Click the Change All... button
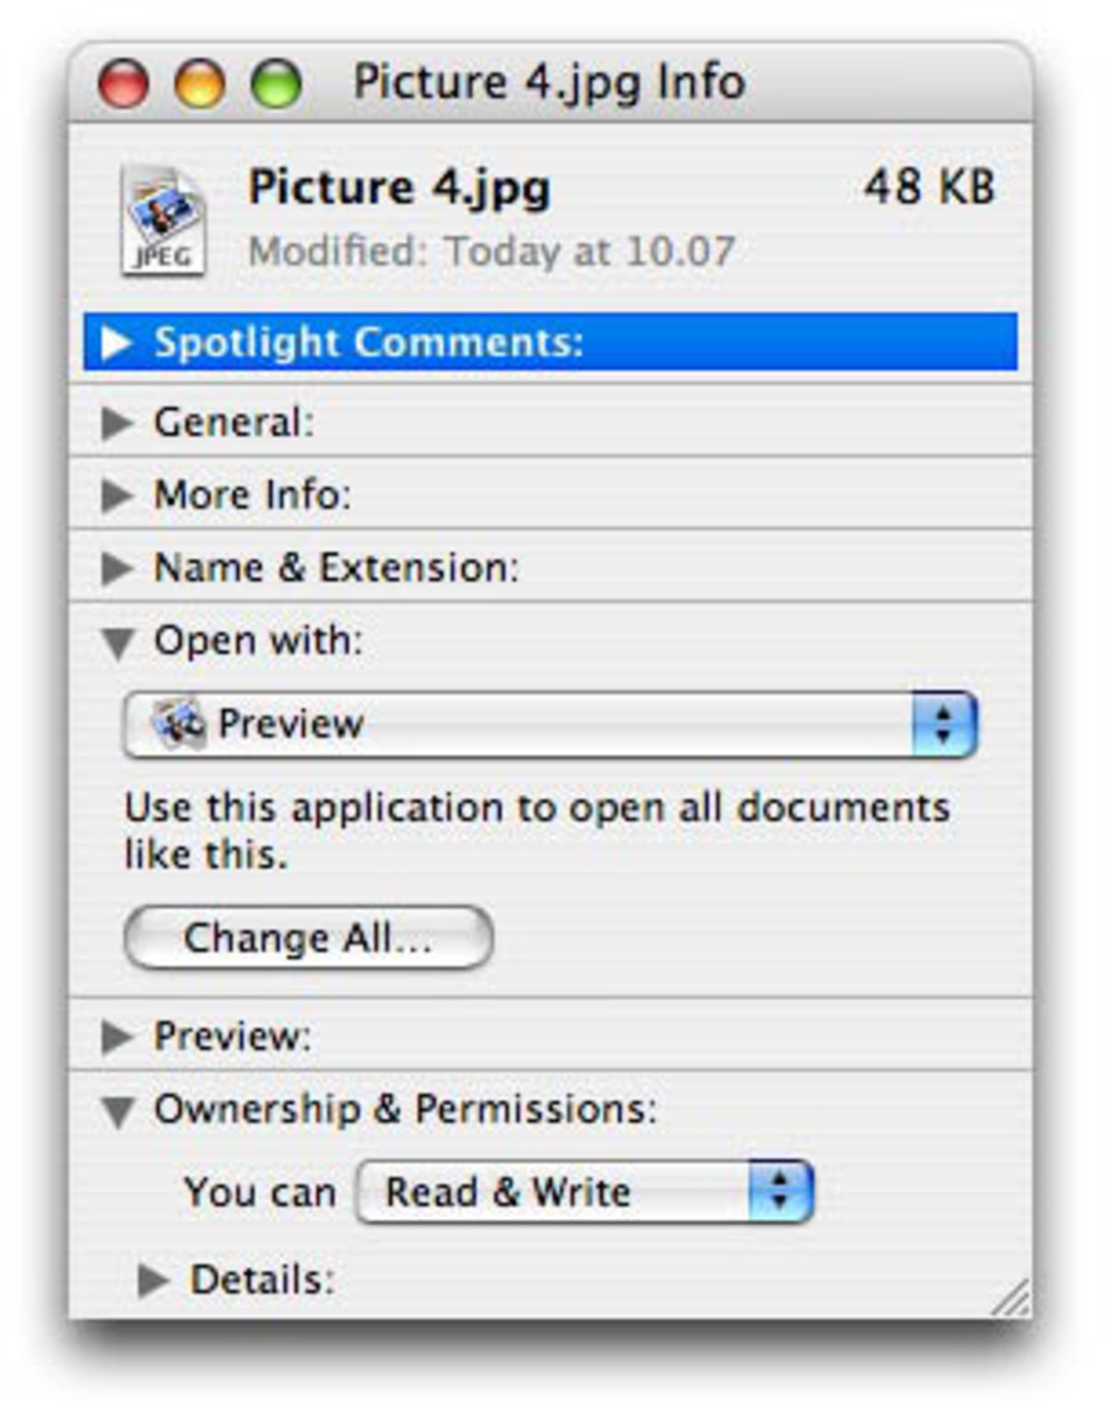Screen dimensions: 1105x1417 point(308,938)
